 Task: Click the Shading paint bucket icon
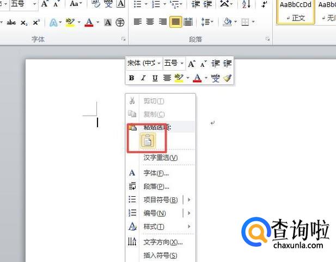[x=227, y=22]
